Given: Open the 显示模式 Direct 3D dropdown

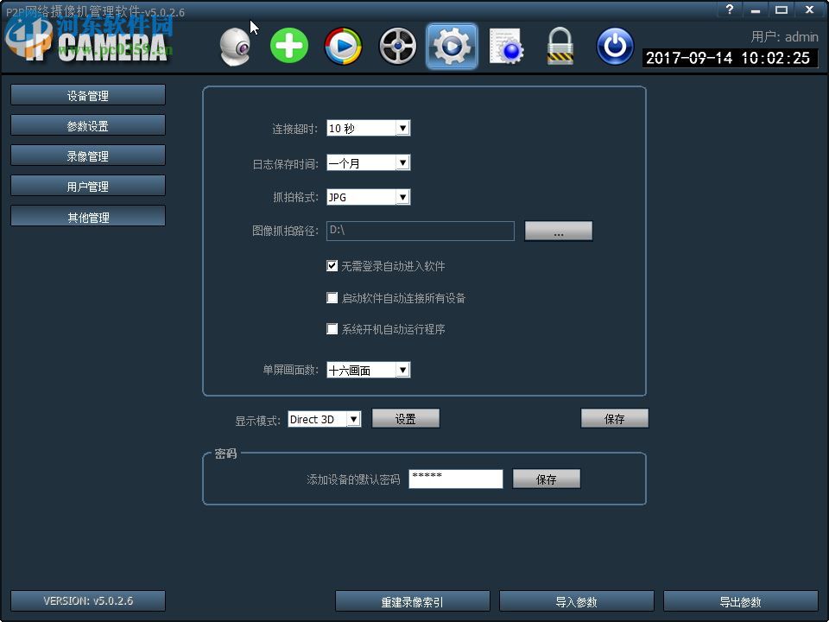Looking at the screenshot, I should click(x=354, y=418).
